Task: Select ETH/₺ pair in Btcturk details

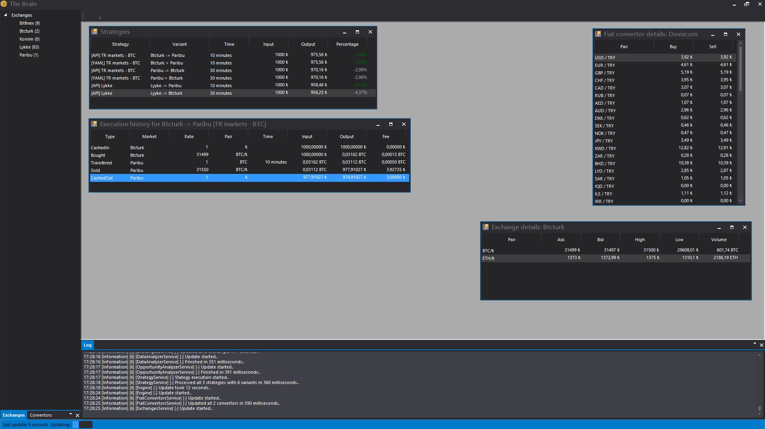Action: coord(616,258)
